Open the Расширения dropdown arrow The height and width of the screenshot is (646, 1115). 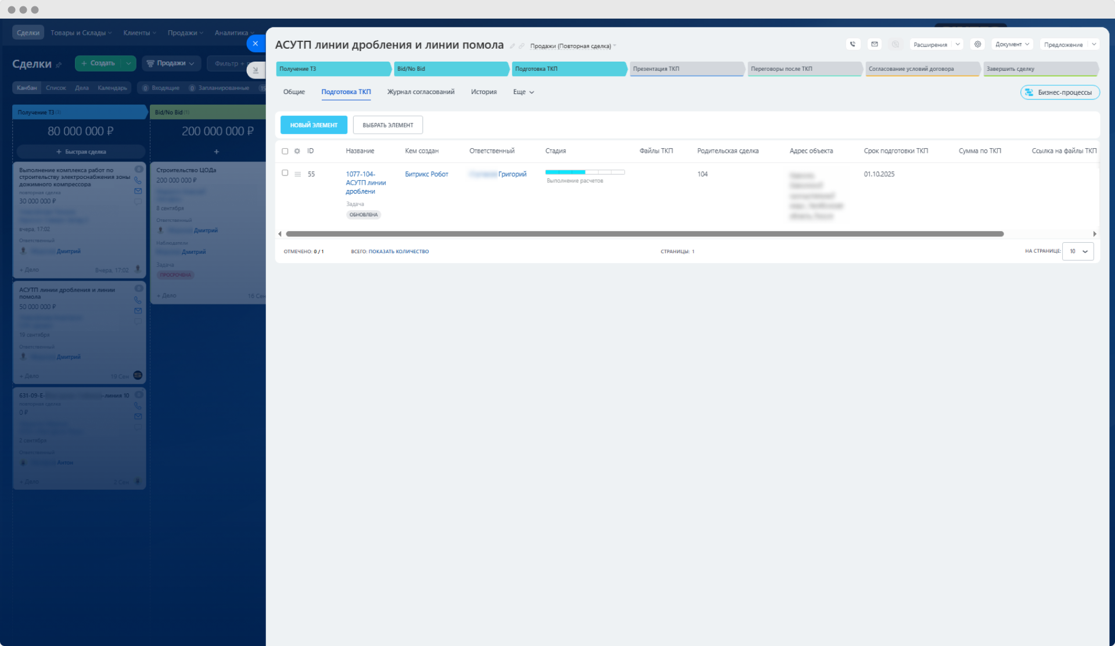(x=958, y=44)
